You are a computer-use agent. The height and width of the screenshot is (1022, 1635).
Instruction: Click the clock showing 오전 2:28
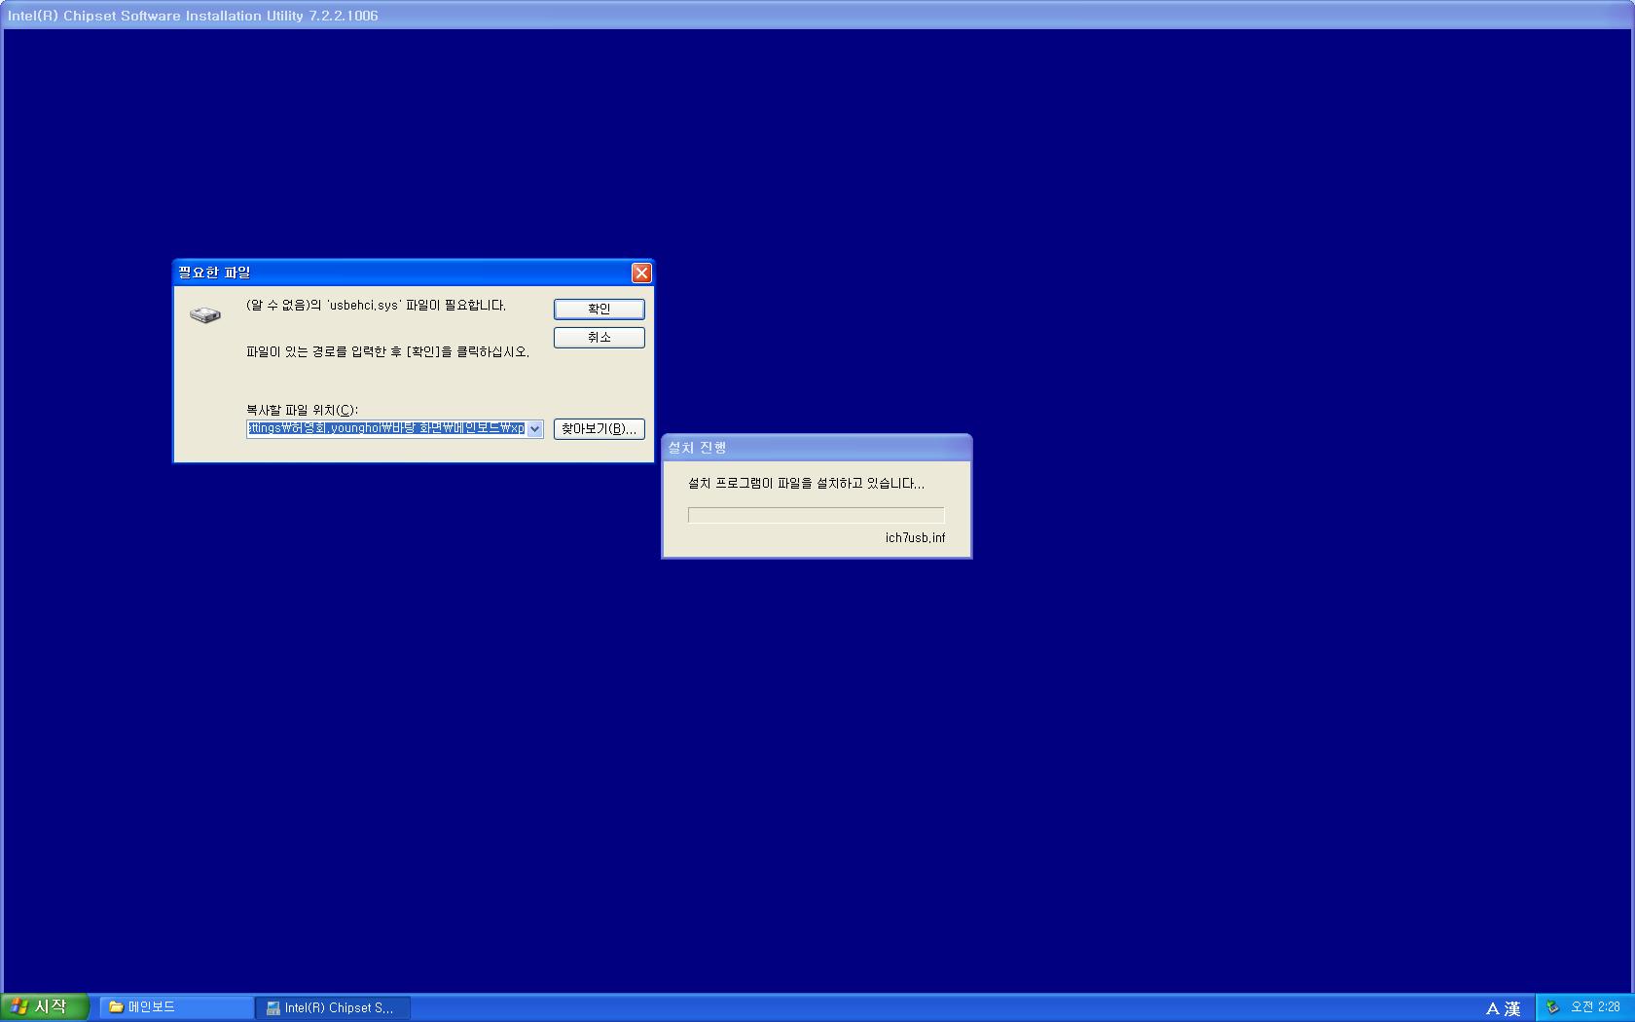coord(1595,1007)
